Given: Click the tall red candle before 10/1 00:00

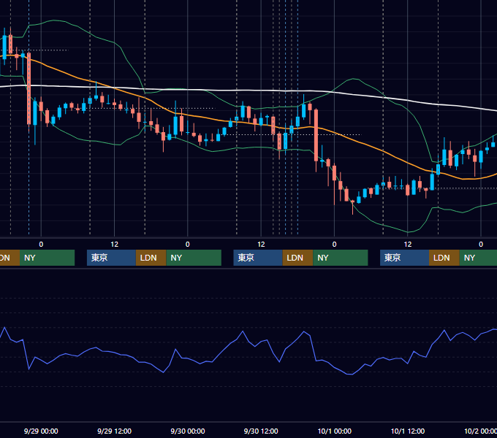Looking at the screenshot, I should click(x=316, y=135).
